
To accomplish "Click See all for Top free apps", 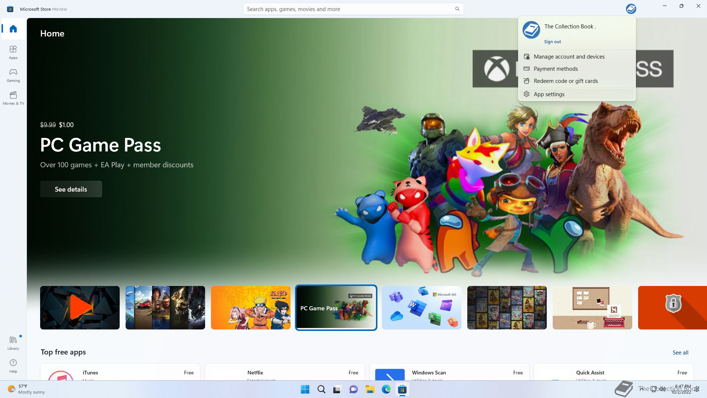I will coord(680,353).
